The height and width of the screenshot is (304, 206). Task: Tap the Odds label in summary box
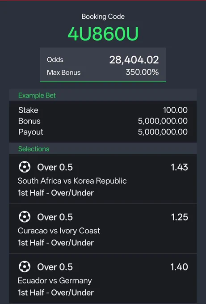(x=55, y=60)
